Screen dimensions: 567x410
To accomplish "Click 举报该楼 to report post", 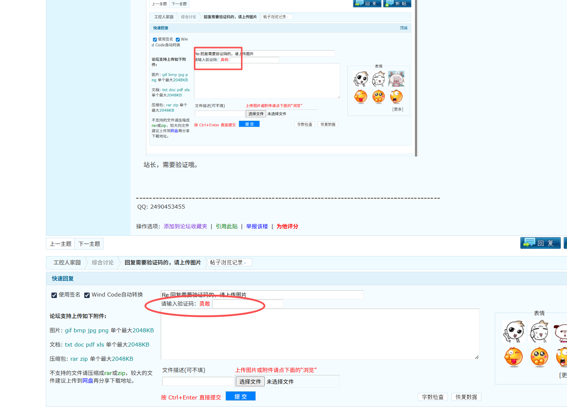I will 257,227.
